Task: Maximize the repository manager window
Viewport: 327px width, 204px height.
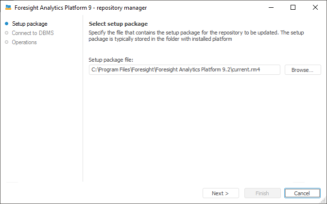Action: tap(293, 8)
